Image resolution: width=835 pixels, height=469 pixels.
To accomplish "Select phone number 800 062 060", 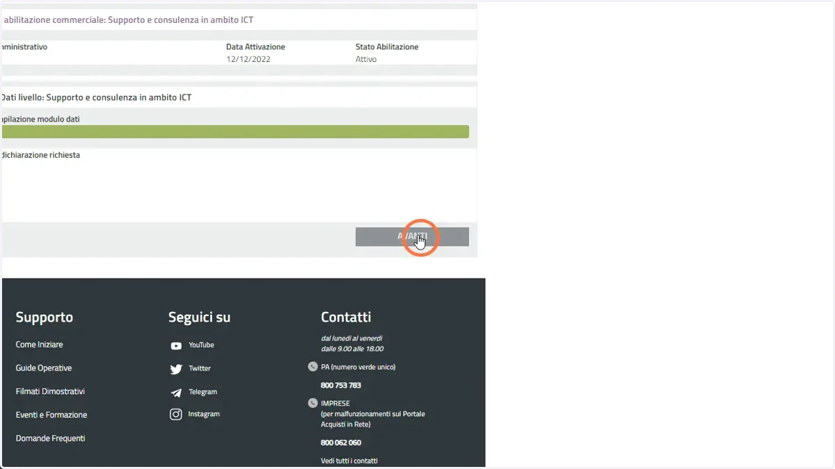I will (341, 443).
